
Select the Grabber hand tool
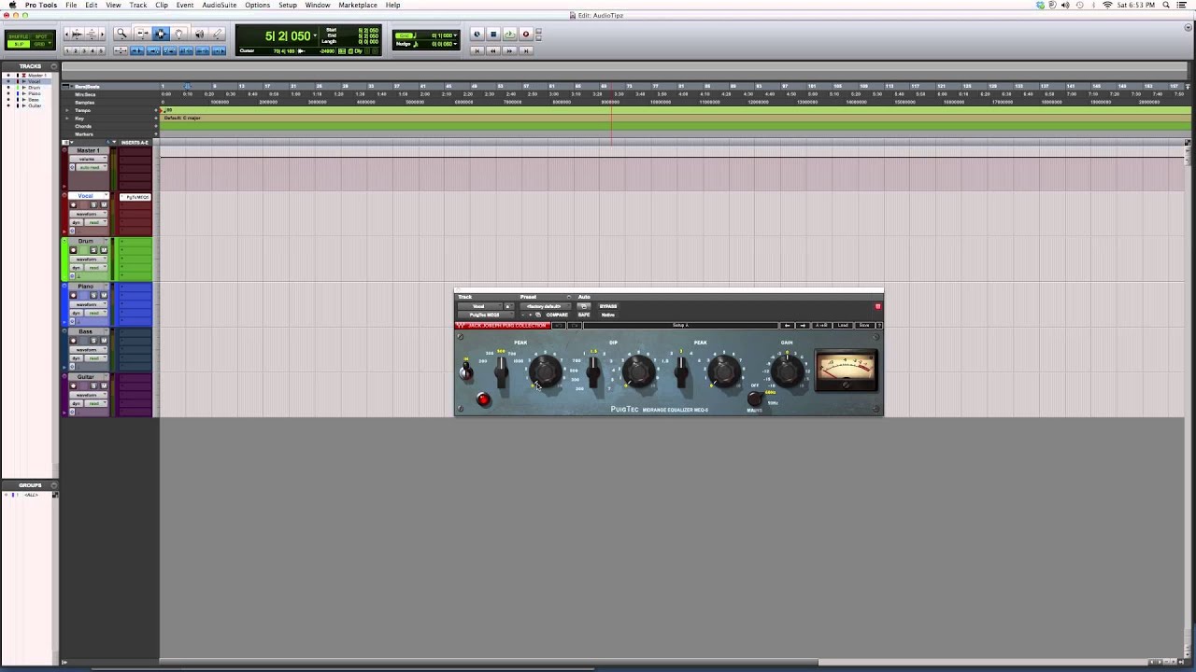coord(179,34)
